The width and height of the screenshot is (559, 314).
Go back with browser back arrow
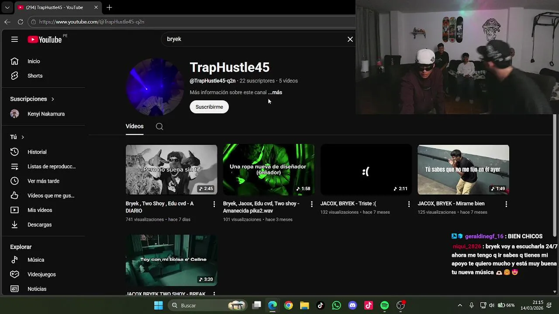click(x=7, y=22)
